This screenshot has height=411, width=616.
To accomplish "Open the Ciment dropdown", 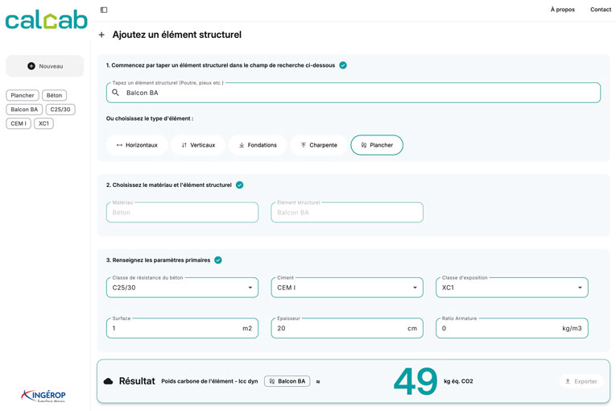I will pyautogui.click(x=347, y=288).
